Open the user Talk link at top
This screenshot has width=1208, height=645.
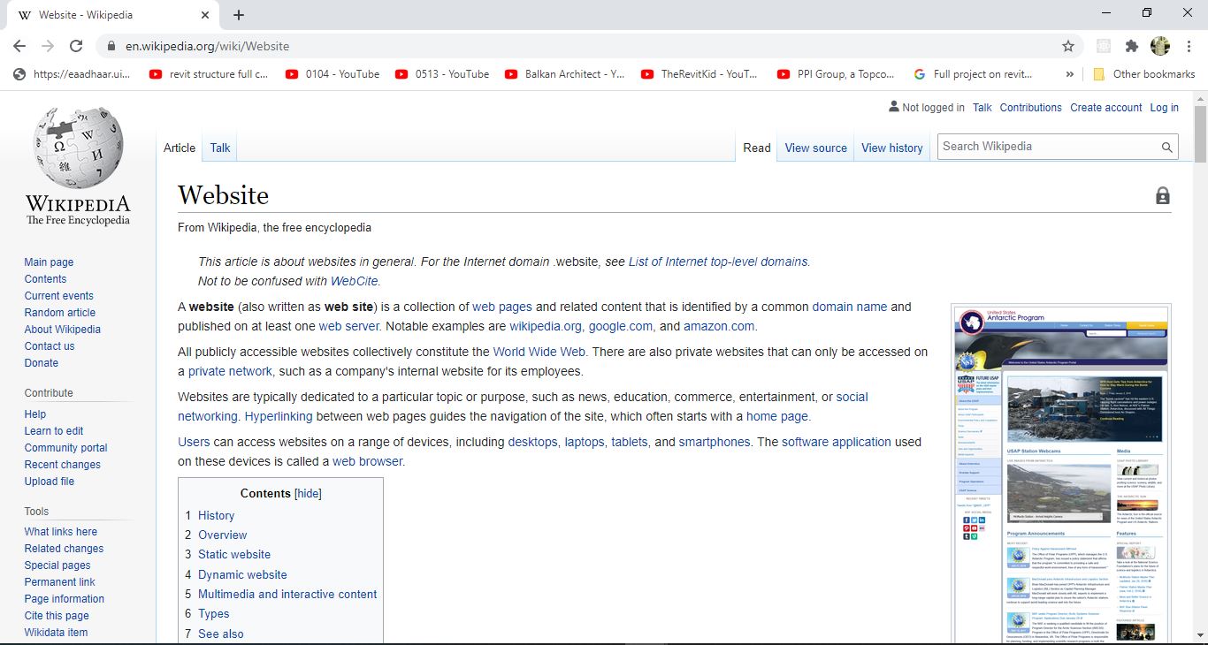coord(982,107)
